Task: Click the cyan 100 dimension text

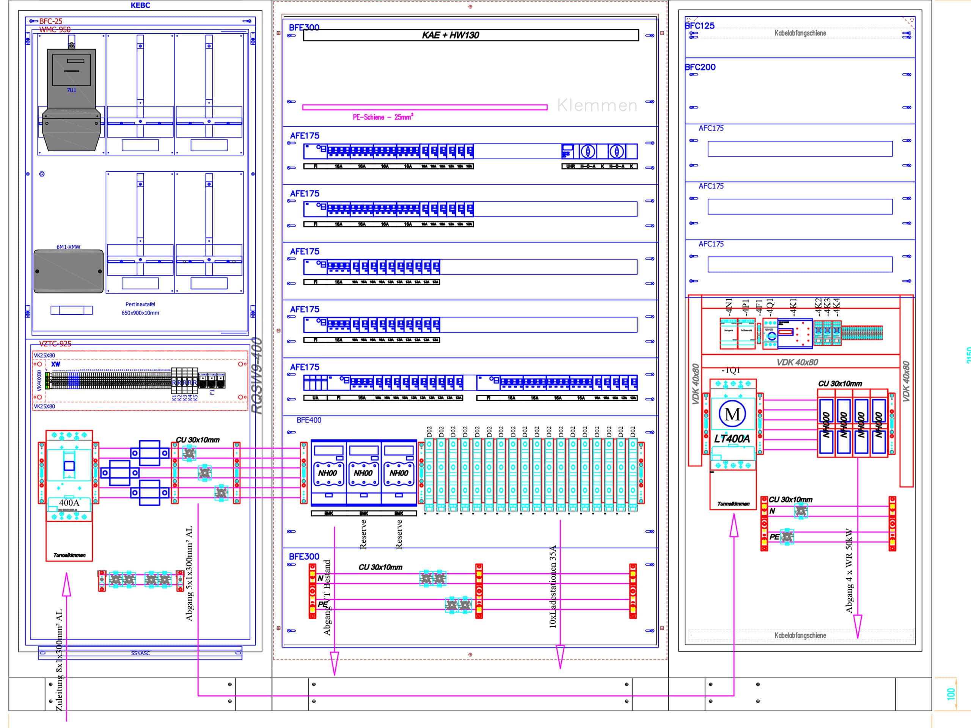Action: point(951,694)
